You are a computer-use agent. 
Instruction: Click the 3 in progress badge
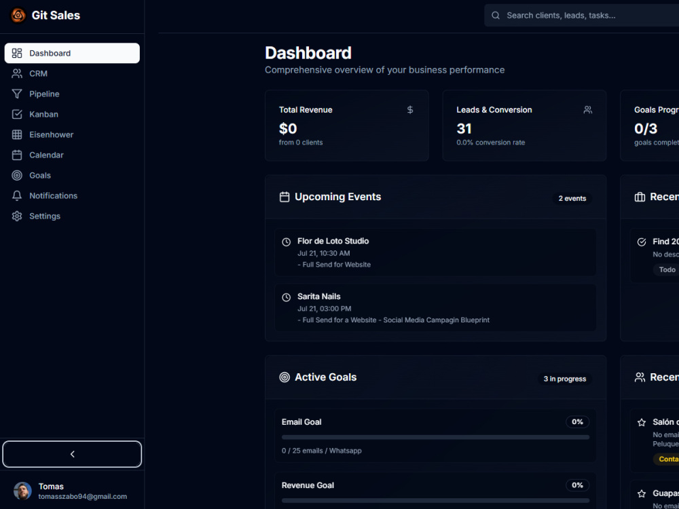pyautogui.click(x=565, y=379)
